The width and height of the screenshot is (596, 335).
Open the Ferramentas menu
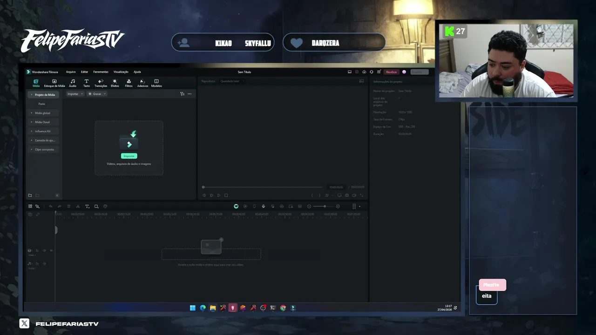101,72
